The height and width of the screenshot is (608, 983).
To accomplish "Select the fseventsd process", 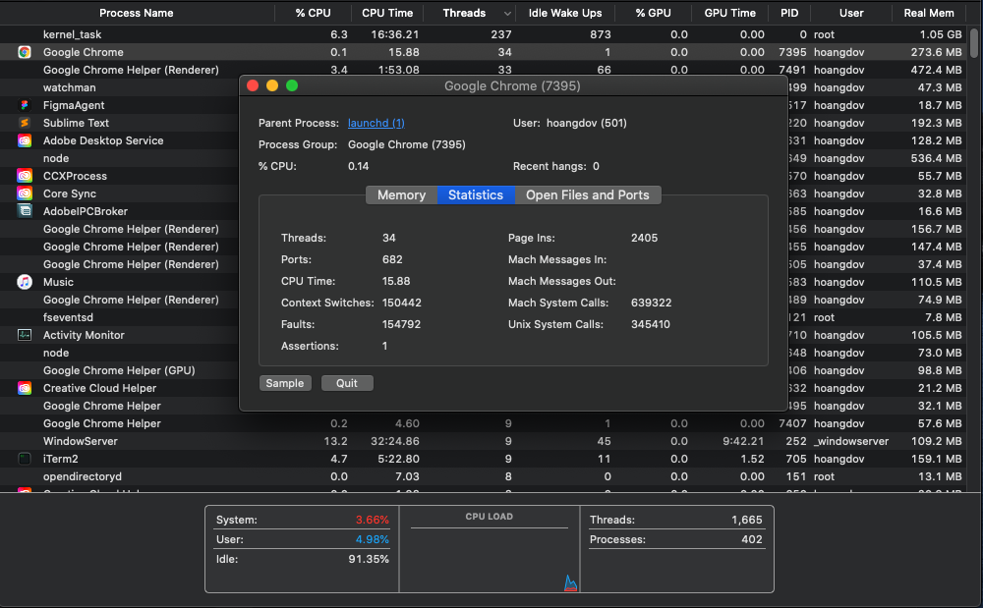I will pyautogui.click(x=68, y=317).
